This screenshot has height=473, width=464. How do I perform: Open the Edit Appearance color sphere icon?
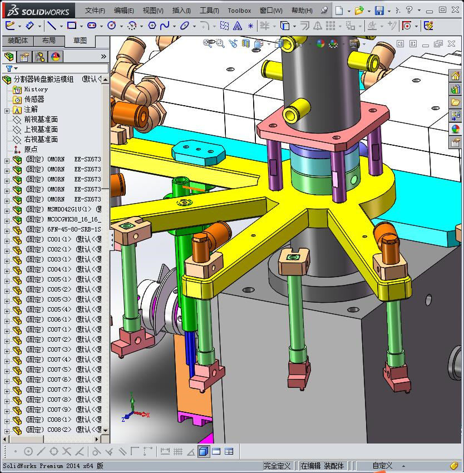(320, 44)
